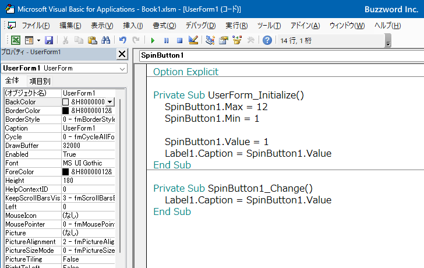Image resolution: width=424 pixels, height=268 pixels.
Task: Open the ツール(T) menu
Action: [269, 26]
